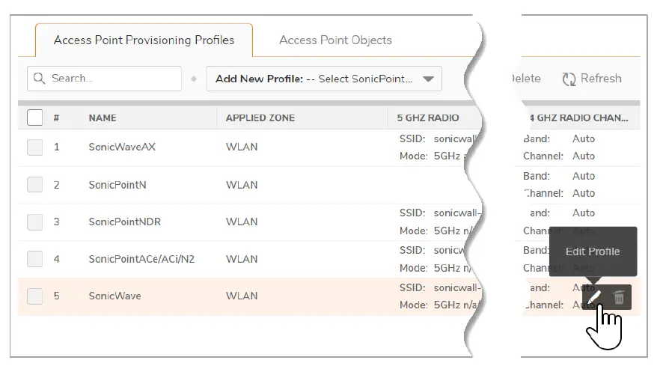Click Channel Auto value in SonicPointN row
This screenshot has height=366, width=666.
click(x=584, y=193)
